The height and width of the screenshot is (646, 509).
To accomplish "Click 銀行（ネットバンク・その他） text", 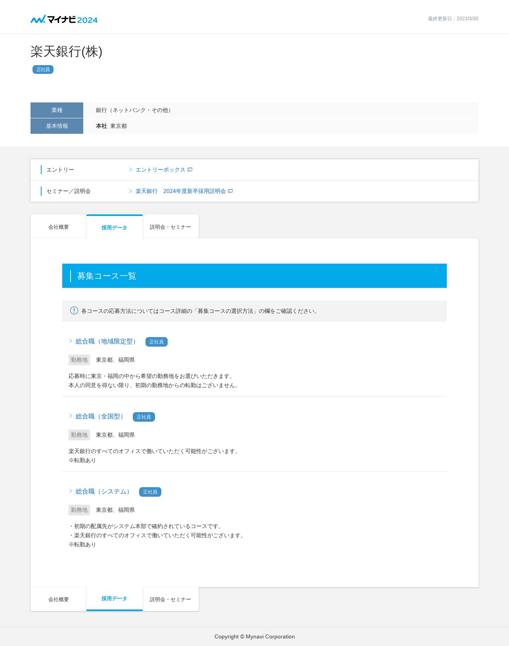I will click(134, 110).
